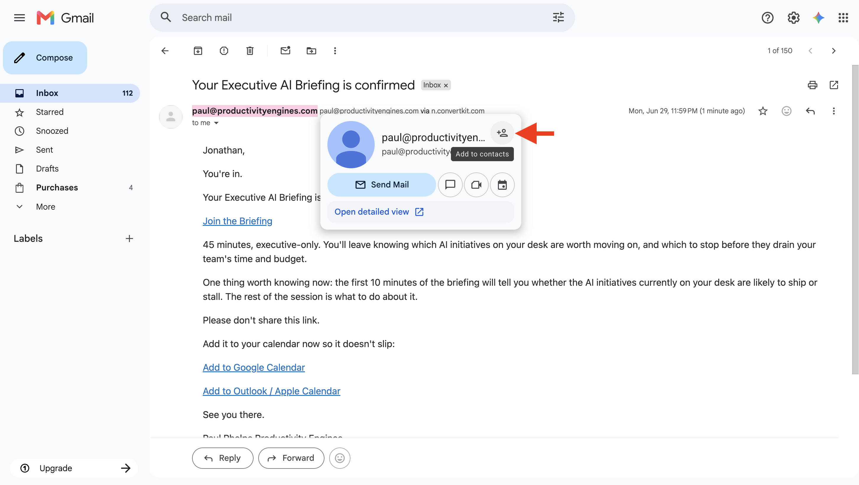Delete this email with trash icon
This screenshot has width=859, height=485.
tap(250, 51)
